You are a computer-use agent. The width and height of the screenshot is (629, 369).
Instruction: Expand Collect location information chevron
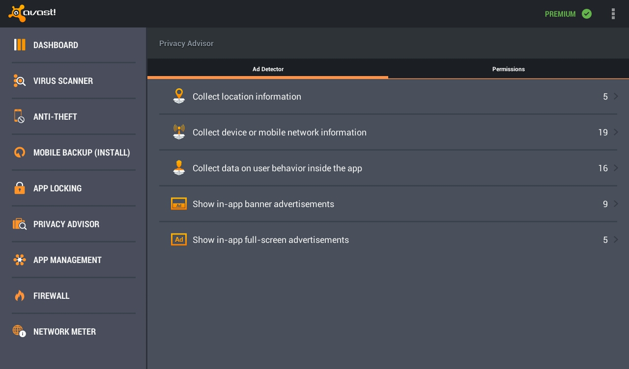[616, 97]
